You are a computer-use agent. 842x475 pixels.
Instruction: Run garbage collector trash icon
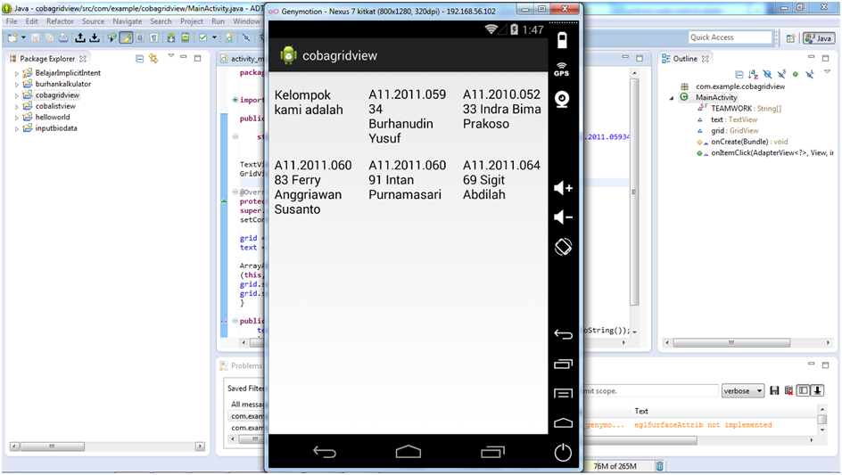click(x=659, y=466)
